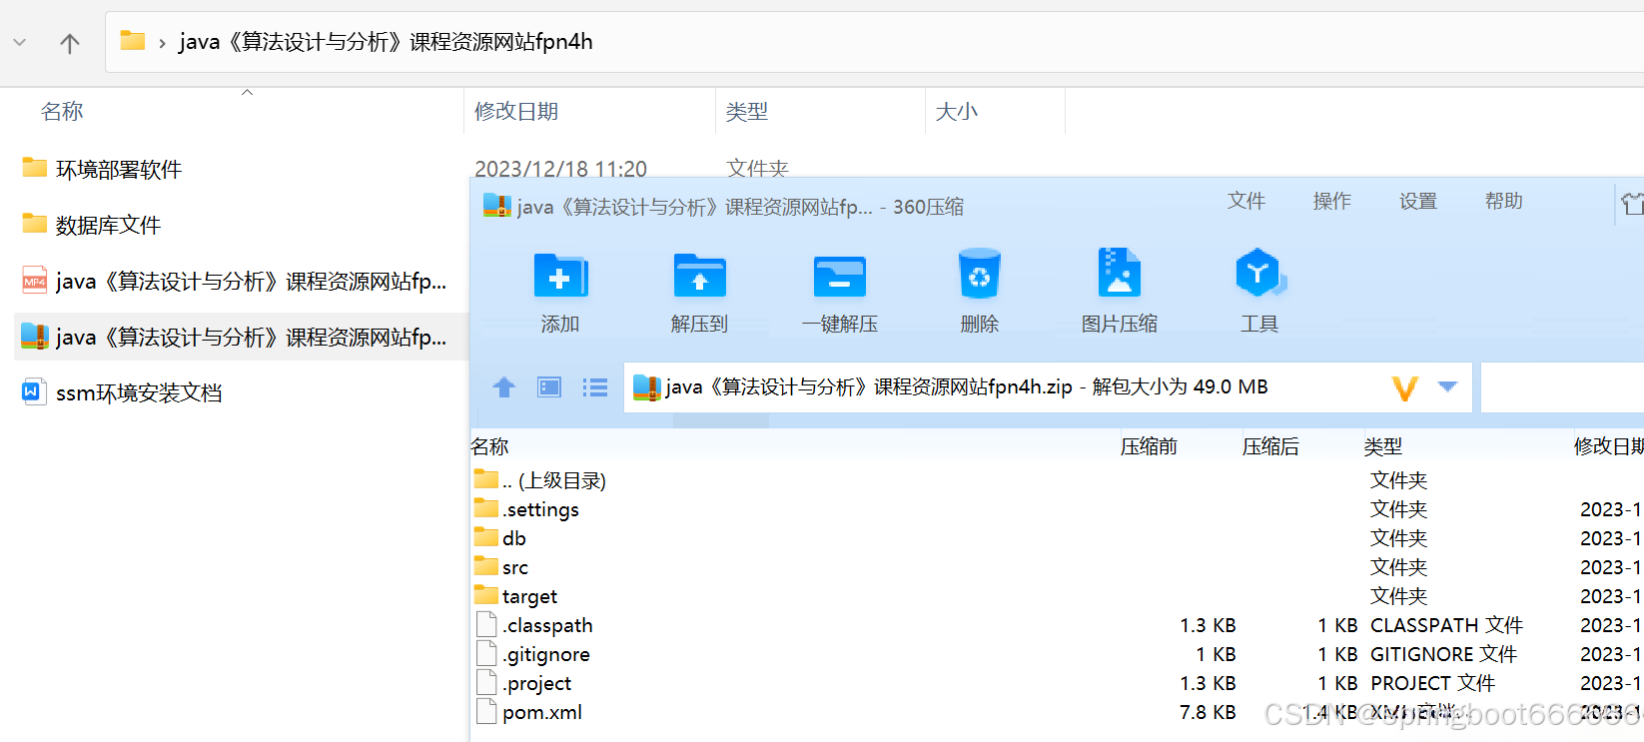Click the 'CLASSPATH 文件' type cell
The width and height of the screenshot is (1644, 742).
click(x=1446, y=625)
